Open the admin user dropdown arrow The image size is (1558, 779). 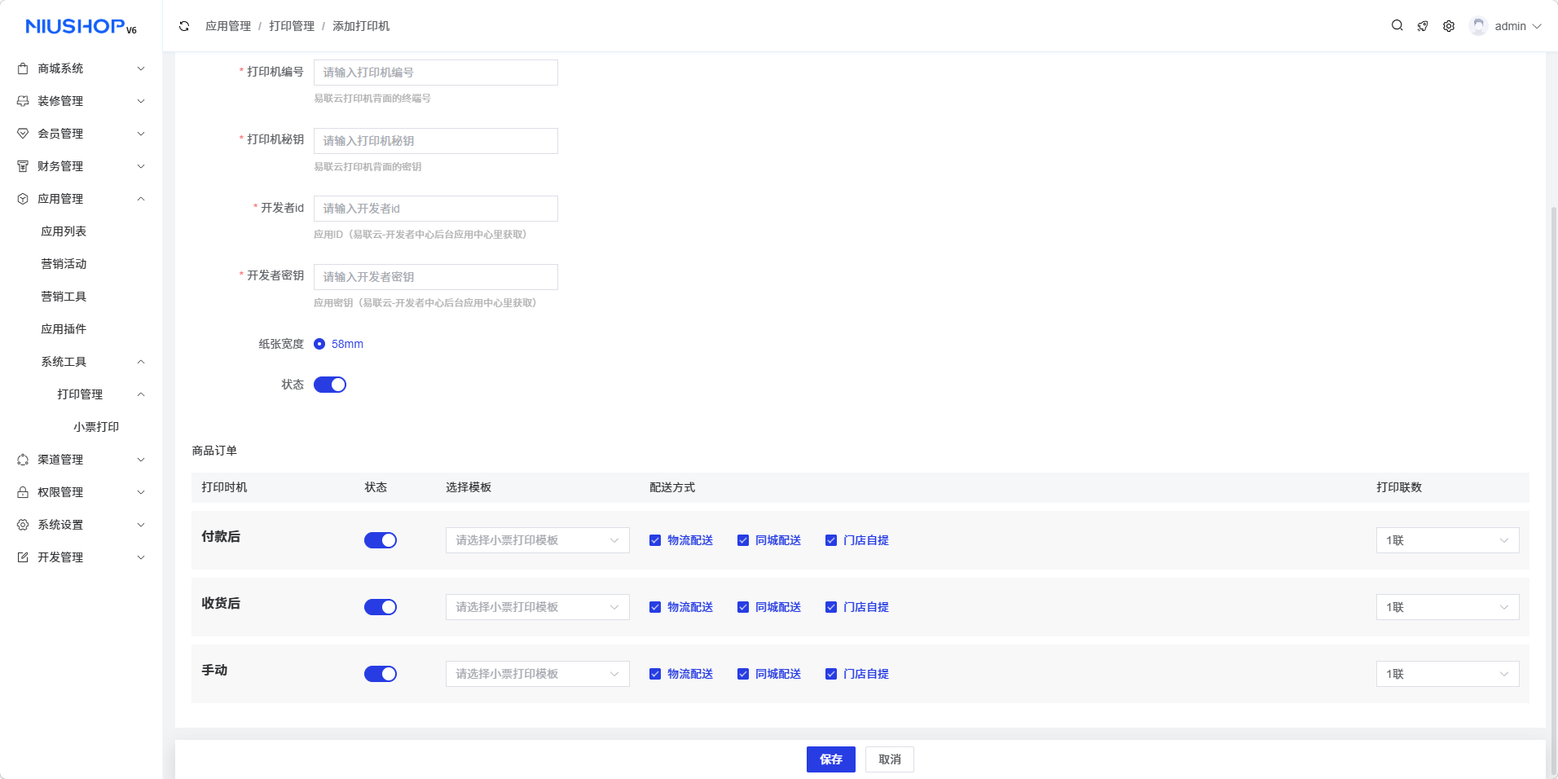click(1537, 26)
